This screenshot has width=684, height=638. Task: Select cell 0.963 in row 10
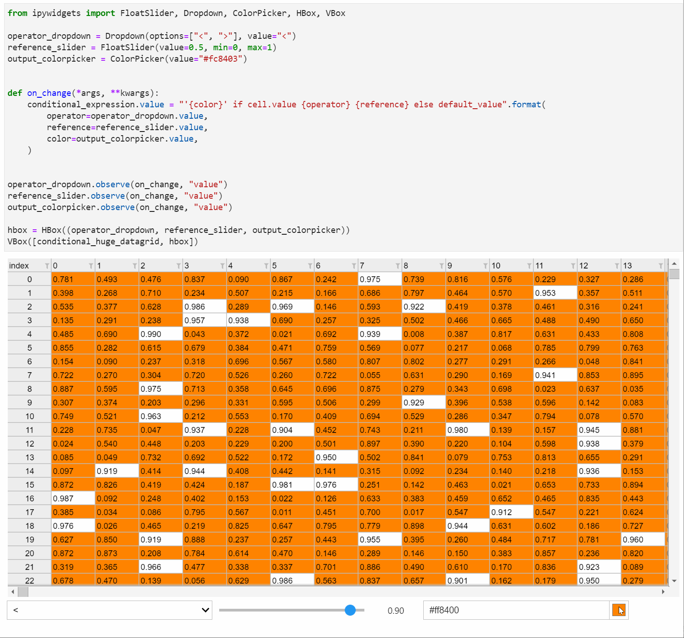tap(161, 416)
